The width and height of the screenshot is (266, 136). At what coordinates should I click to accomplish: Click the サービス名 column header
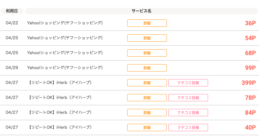pos(141,11)
